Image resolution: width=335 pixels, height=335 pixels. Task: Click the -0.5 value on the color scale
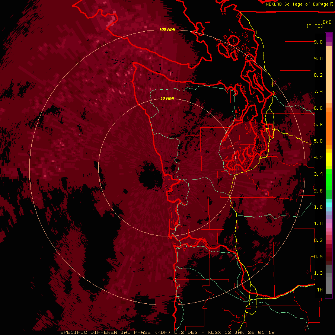pyautogui.click(x=317, y=257)
